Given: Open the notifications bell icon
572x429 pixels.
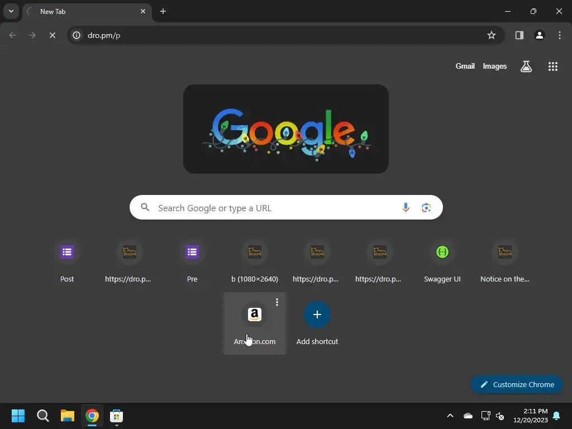Looking at the screenshot, I should coord(557,416).
